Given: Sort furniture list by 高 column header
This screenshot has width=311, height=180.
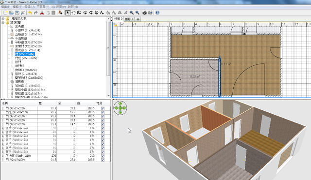Looking at the screenshot, I should (86, 104).
